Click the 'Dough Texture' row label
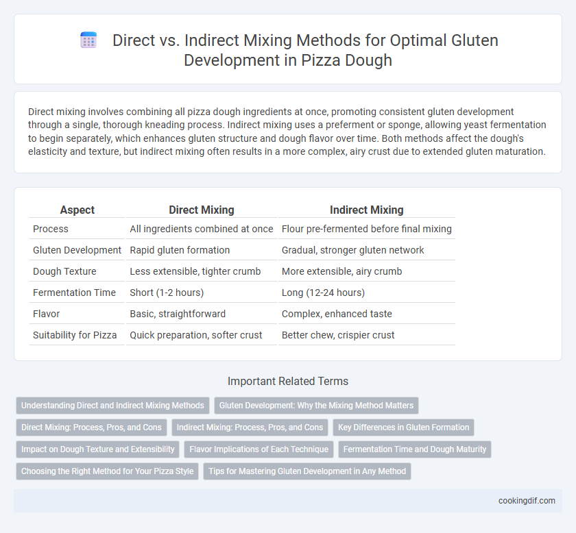 [64, 271]
